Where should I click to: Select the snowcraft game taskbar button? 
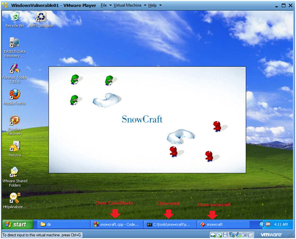pyautogui.click(x=223, y=224)
